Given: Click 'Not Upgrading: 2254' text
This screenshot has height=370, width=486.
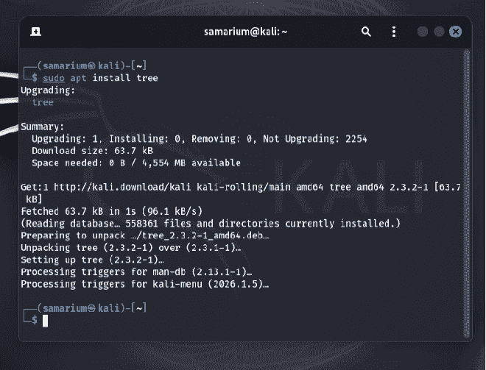Looking at the screenshot, I should click(x=315, y=139).
